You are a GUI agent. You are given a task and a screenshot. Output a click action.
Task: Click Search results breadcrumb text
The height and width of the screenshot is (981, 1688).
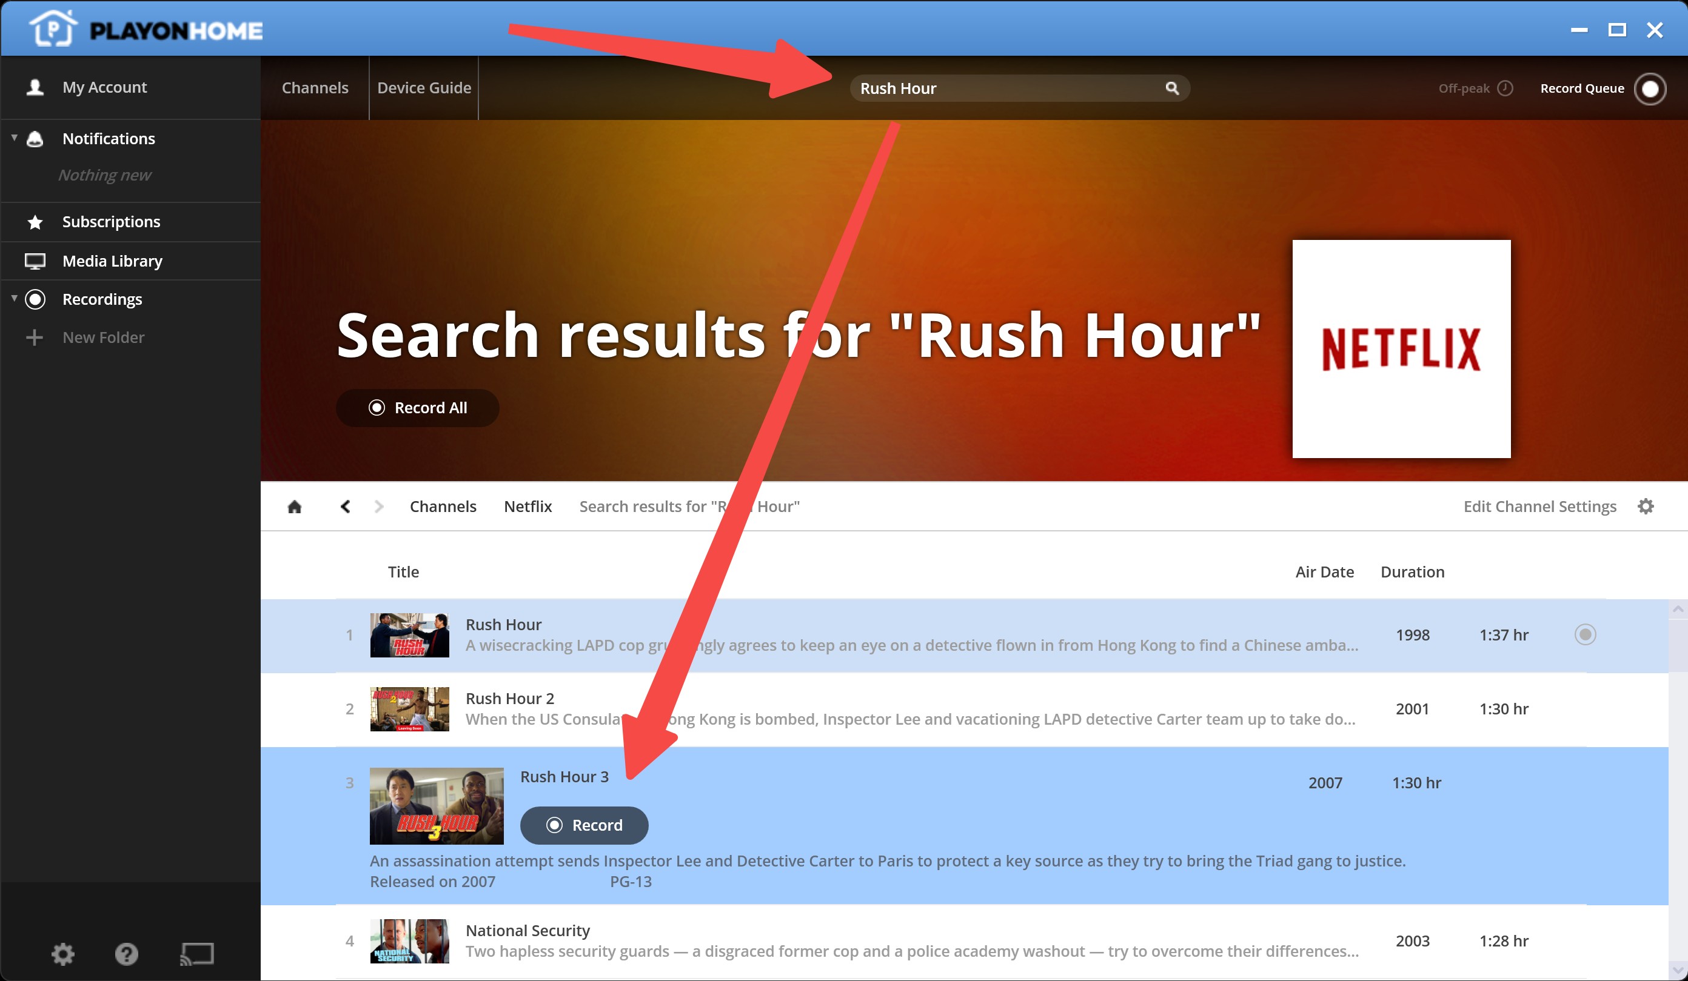coord(689,506)
